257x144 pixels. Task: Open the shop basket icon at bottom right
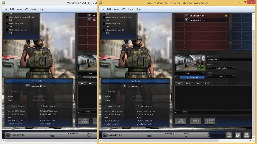(x=246, y=135)
